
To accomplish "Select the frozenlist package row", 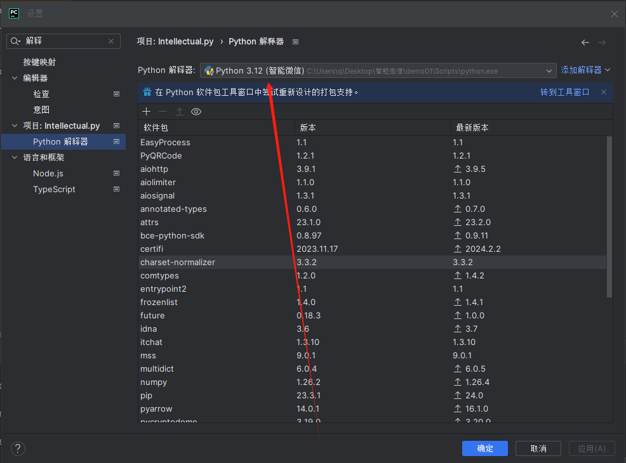I will point(373,303).
